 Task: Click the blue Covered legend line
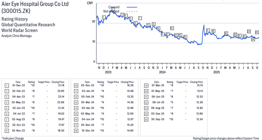[132, 7]
